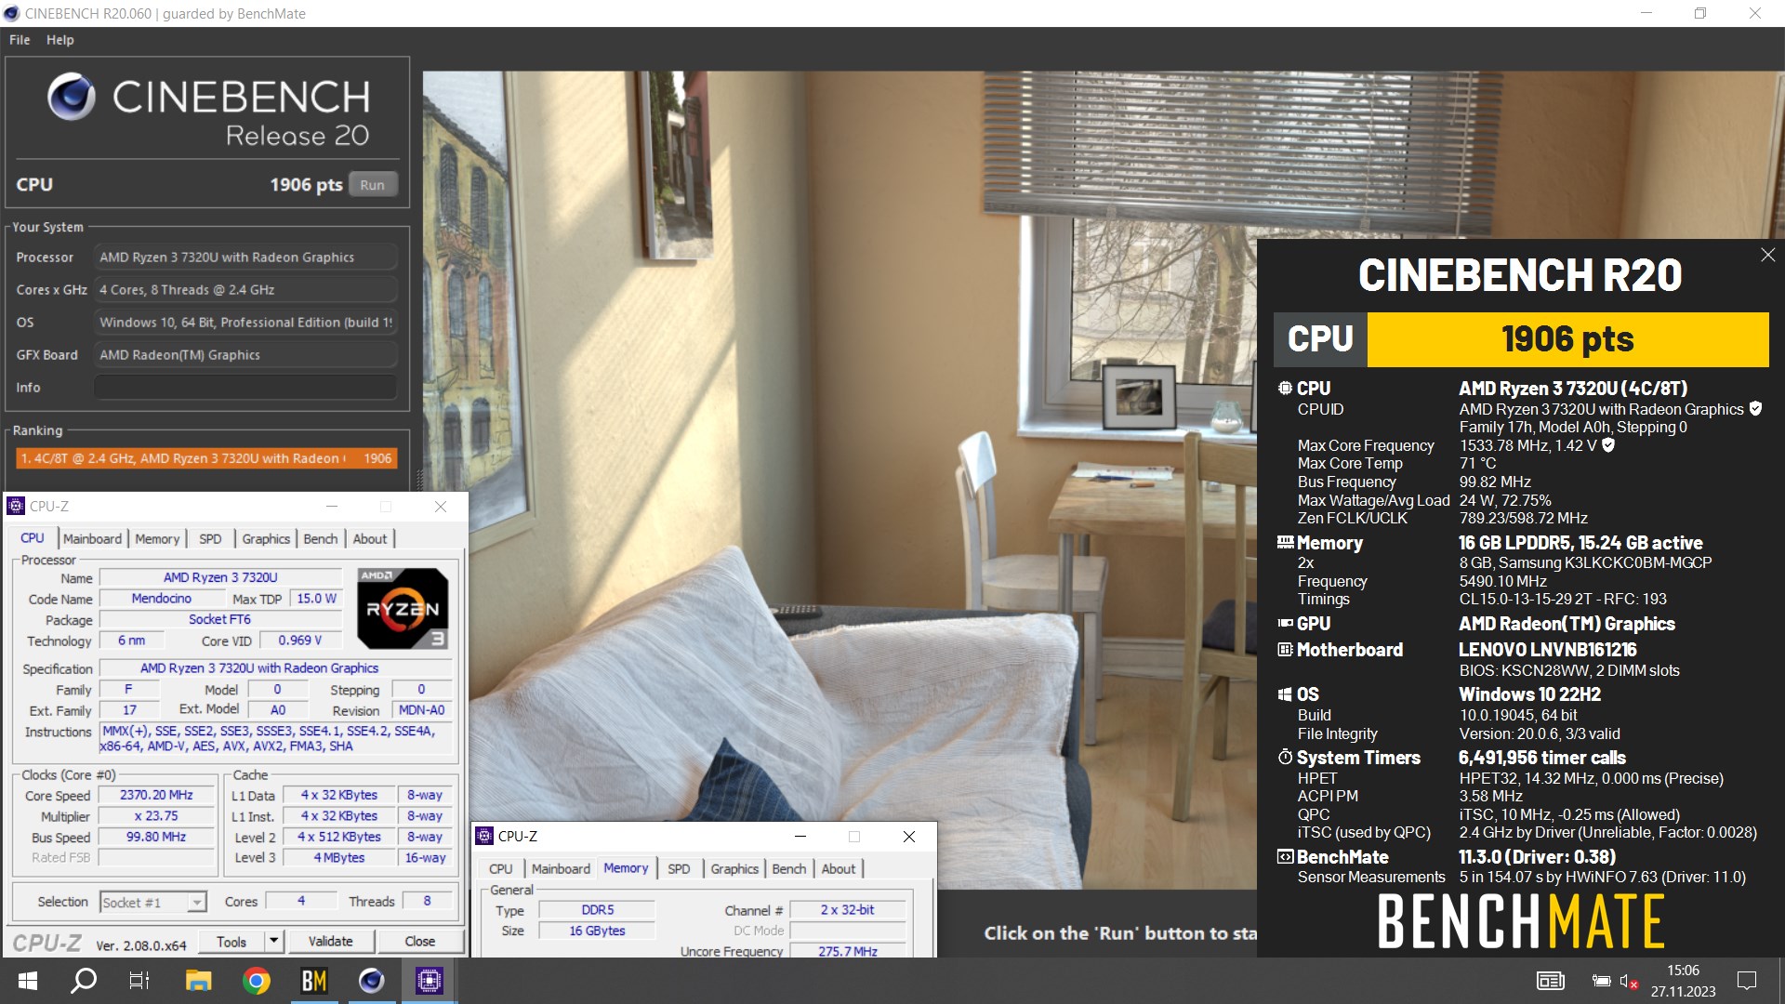The height and width of the screenshot is (1004, 1785).
Task: Open Google Chrome from taskbar
Action: (257, 980)
